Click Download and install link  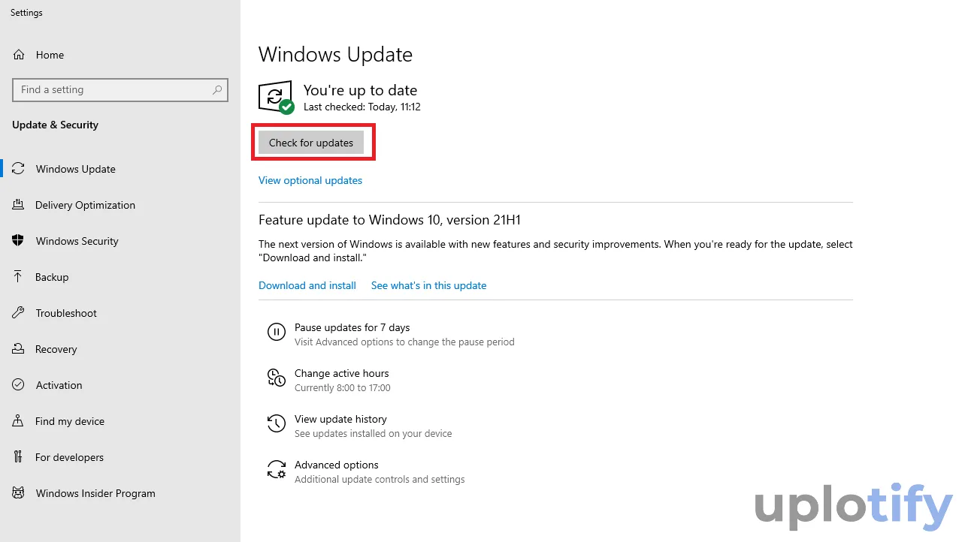pyautogui.click(x=307, y=285)
